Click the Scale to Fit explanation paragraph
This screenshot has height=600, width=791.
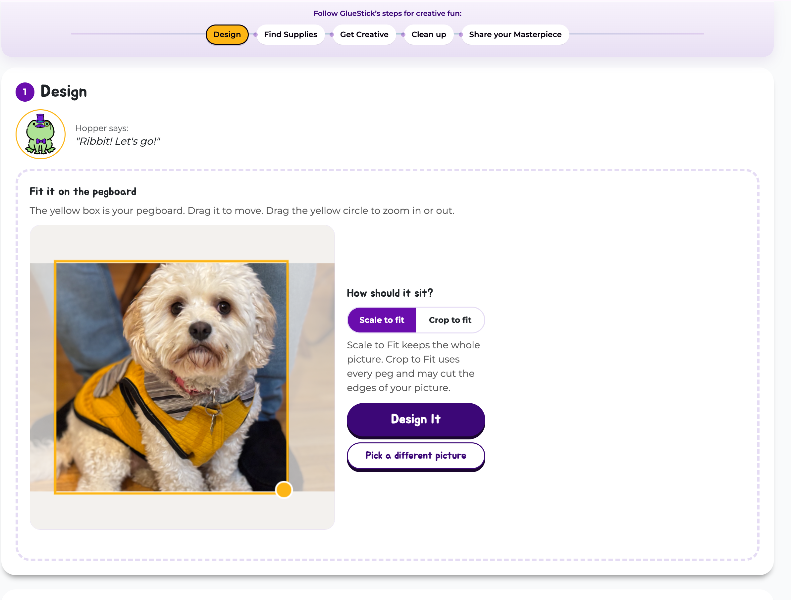(x=413, y=366)
